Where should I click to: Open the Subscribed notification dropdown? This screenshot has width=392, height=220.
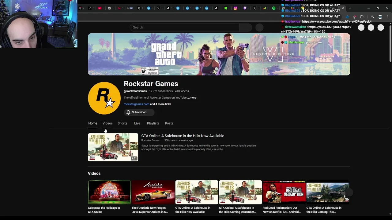pos(139,112)
